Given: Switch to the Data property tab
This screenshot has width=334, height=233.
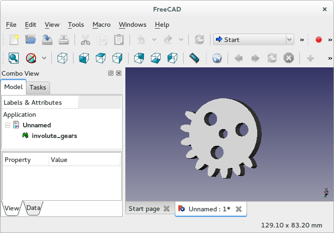Looking at the screenshot, I should tap(33, 208).
